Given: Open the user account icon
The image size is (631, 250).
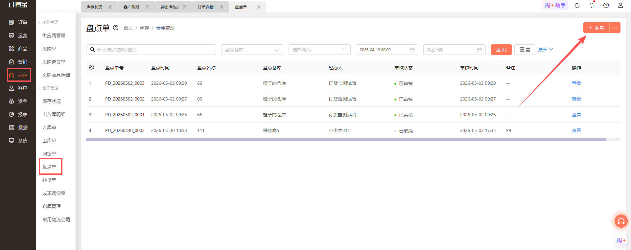Looking at the screenshot, I should 620,5.
